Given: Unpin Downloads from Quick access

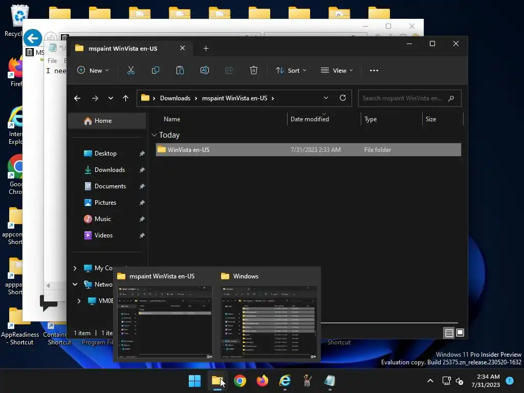Looking at the screenshot, I should pyautogui.click(x=142, y=170).
